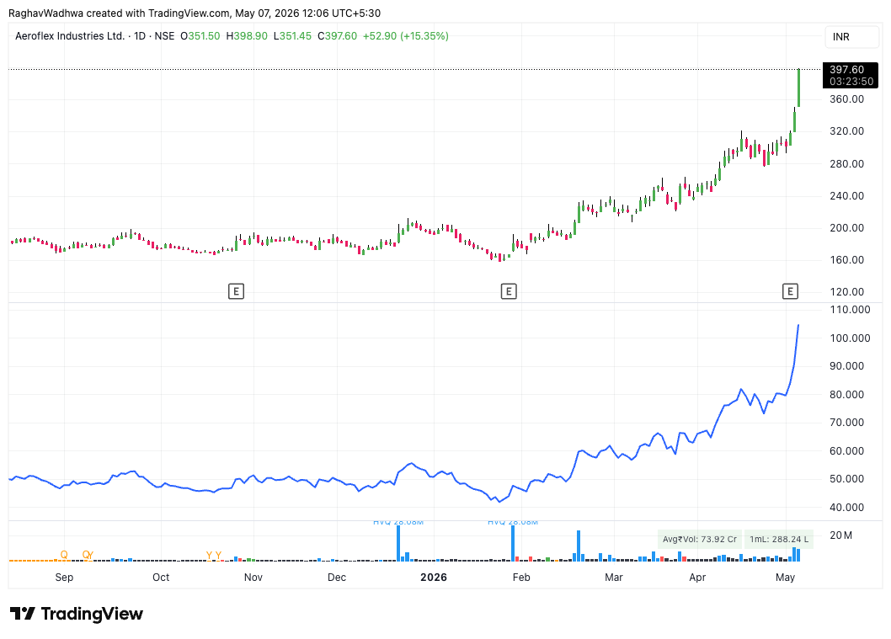The height and width of the screenshot is (639, 891).
Task: Click the low value L351.45
Action: pos(292,36)
